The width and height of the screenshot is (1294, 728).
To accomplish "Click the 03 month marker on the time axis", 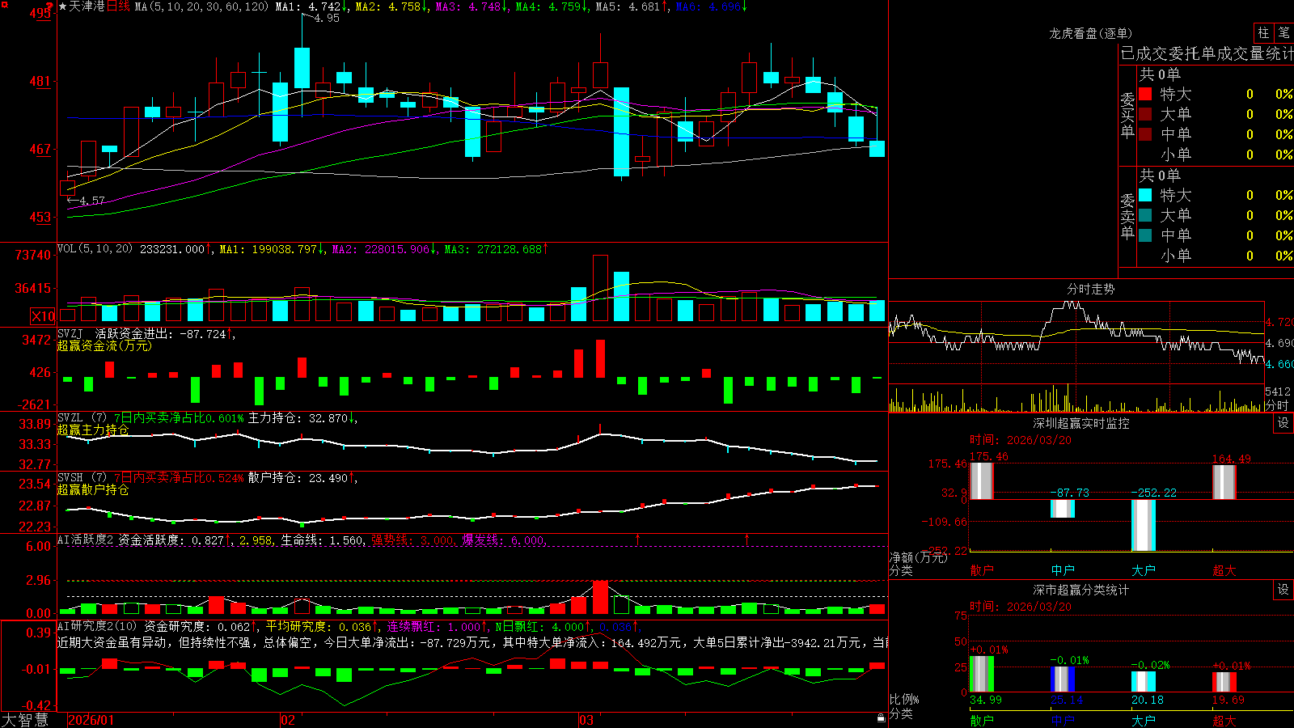I will coord(586,720).
